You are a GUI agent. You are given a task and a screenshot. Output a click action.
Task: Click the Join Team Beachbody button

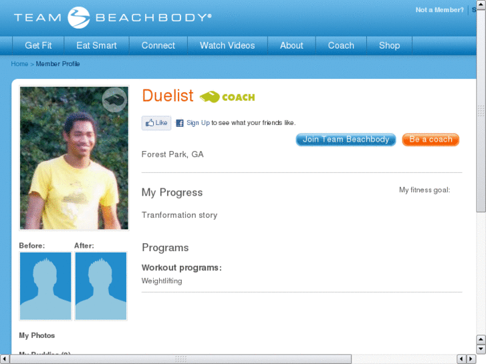coord(346,140)
